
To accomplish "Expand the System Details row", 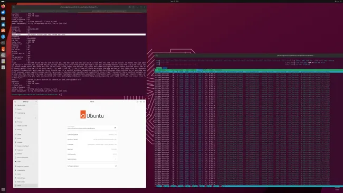I will tap(92, 159).
